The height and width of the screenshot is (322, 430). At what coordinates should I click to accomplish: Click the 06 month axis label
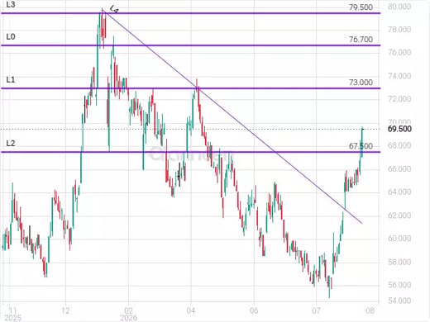pyautogui.click(x=254, y=310)
